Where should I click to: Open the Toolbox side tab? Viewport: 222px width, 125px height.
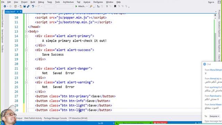(x=2, y=49)
